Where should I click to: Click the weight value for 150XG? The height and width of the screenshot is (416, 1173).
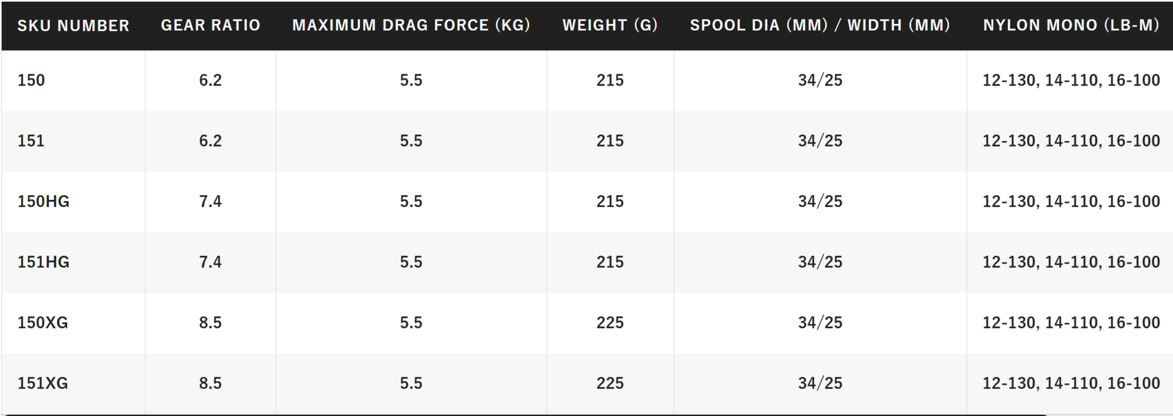click(610, 323)
